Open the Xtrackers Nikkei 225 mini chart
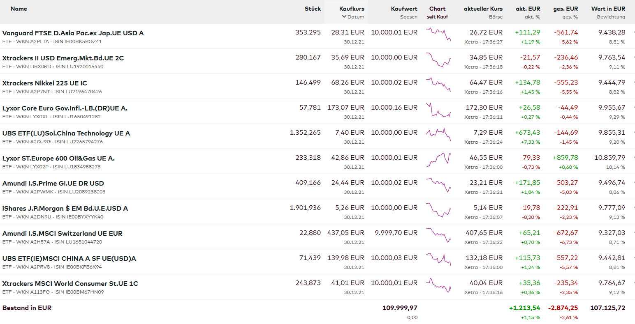This screenshot has width=635, height=324. click(438, 85)
